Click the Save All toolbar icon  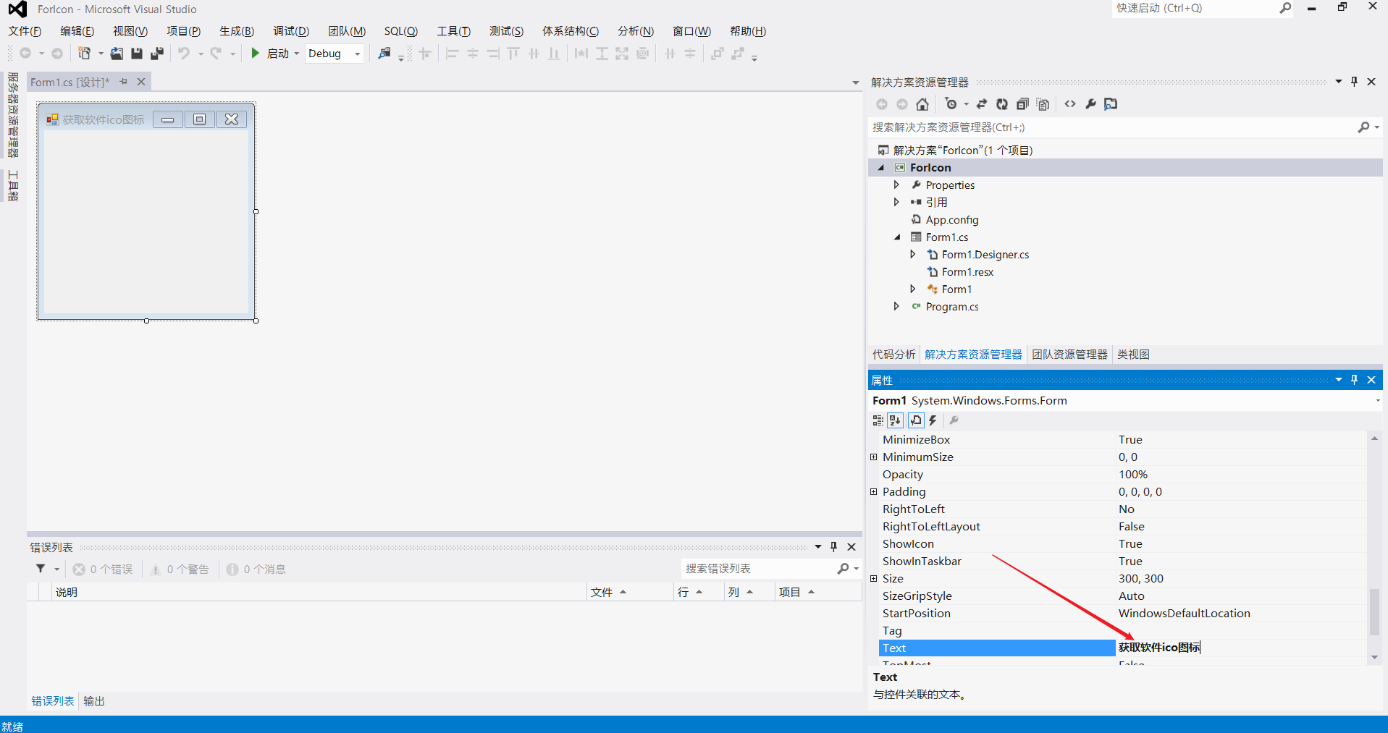(156, 54)
